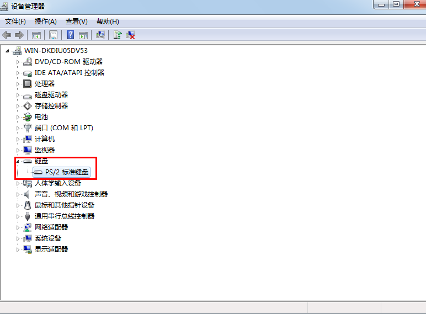Select the 监视器 monitor icon
Screen dimensions: 426x314
point(28,150)
